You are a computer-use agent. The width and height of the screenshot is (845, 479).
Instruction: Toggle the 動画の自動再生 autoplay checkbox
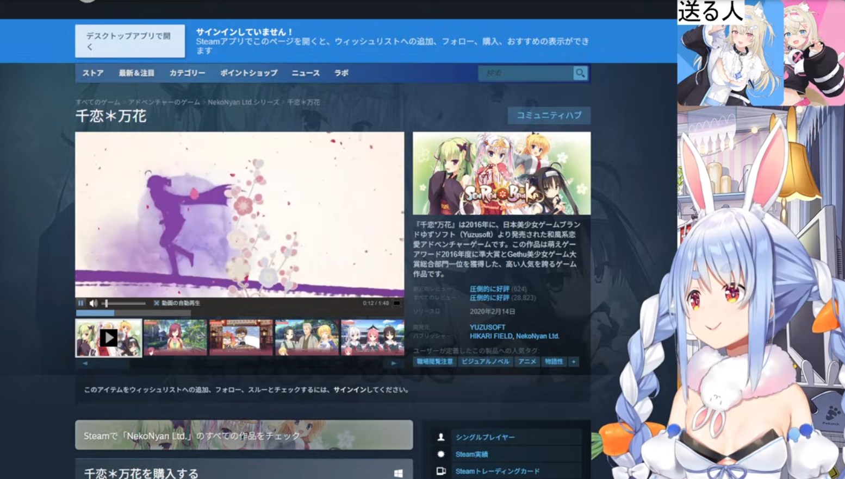157,303
